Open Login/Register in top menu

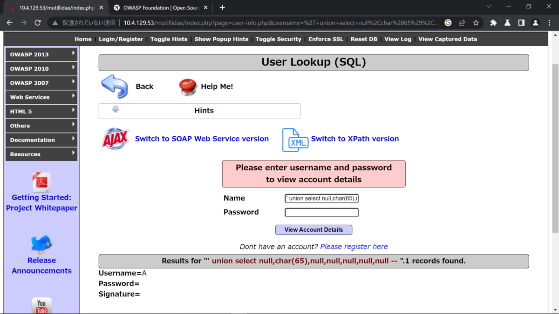click(121, 39)
